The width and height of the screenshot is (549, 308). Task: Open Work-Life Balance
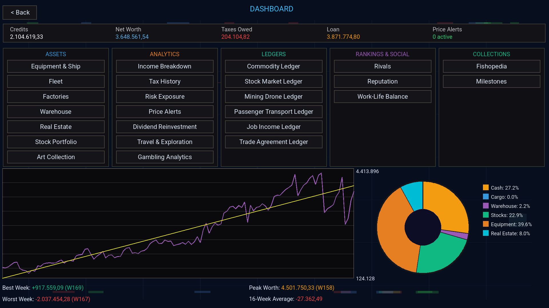[383, 96]
